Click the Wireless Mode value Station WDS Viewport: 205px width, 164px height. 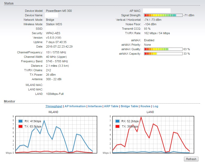click(x=54, y=24)
